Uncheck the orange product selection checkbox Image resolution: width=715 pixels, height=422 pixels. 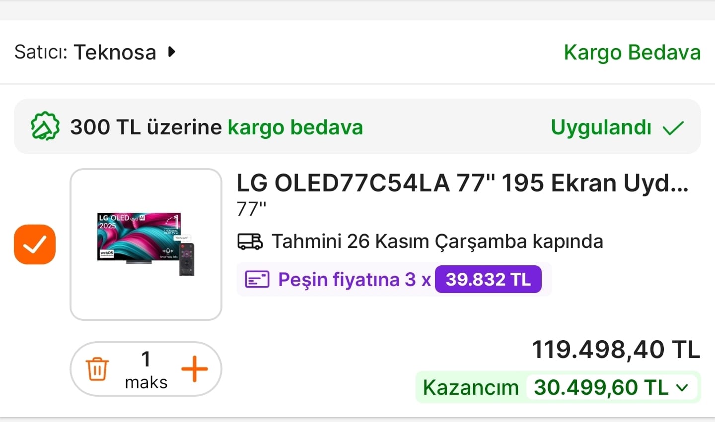coord(35,244)
